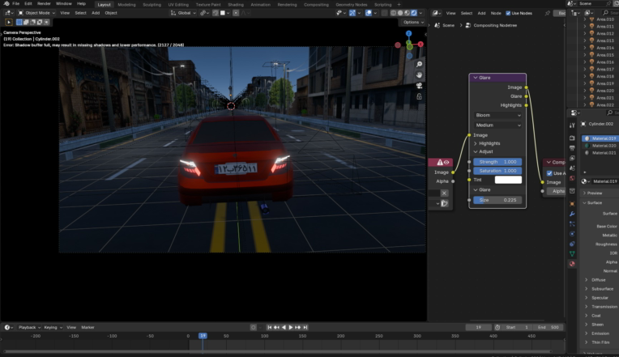Viewport: 619px width, 357px height.
Task: Click the play animation button
Action: coord(291,327)
